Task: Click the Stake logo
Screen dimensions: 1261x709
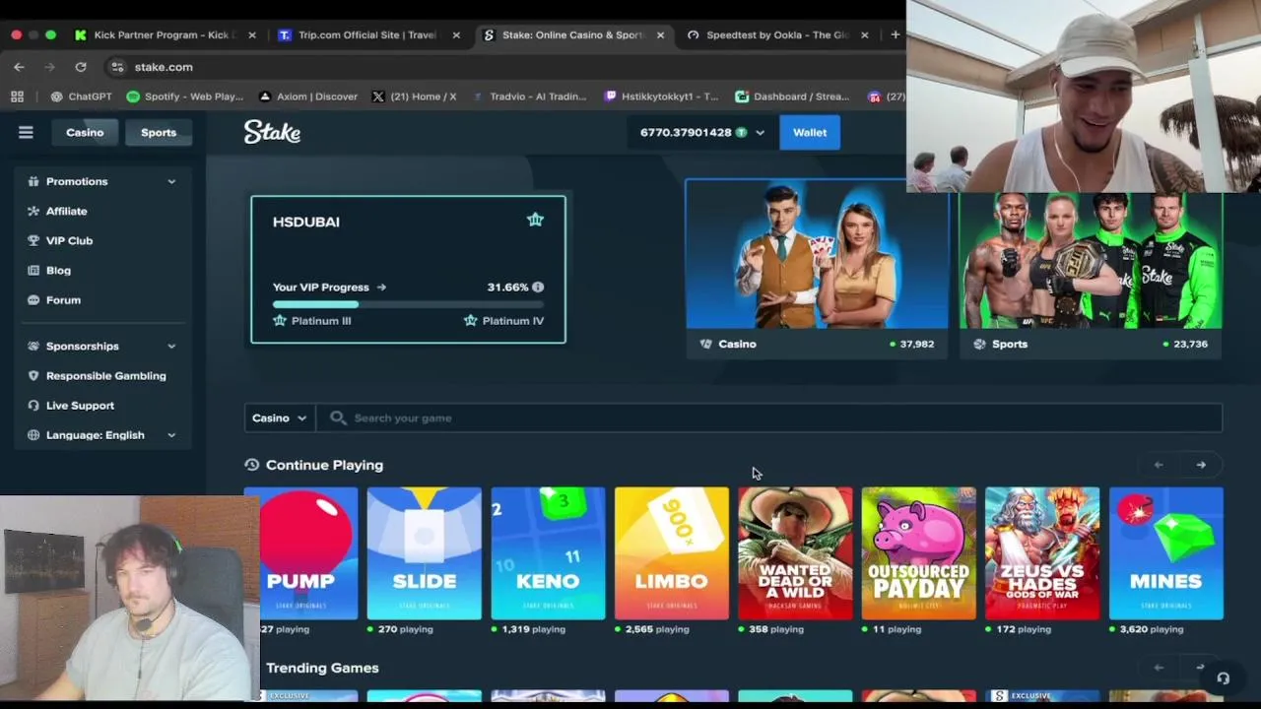Action: click(272, 132)
